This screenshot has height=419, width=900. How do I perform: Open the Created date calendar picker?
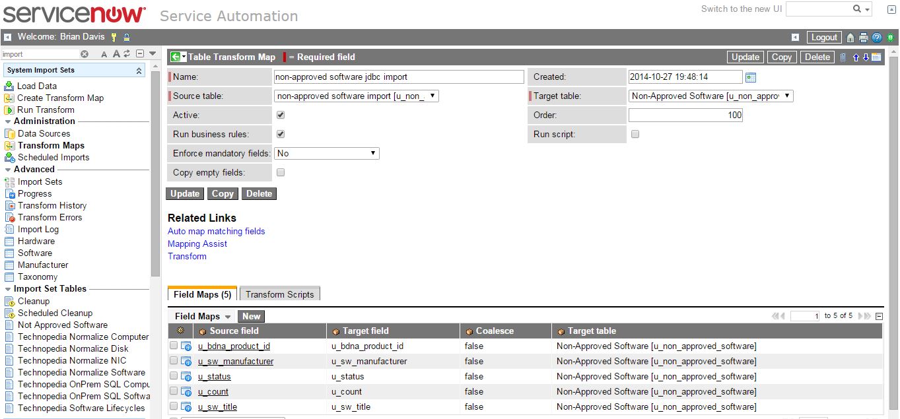[751, 77]
